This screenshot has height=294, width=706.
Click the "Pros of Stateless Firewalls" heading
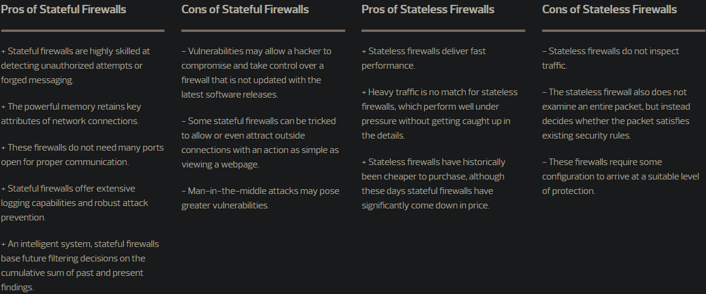[x=428, y=10]
